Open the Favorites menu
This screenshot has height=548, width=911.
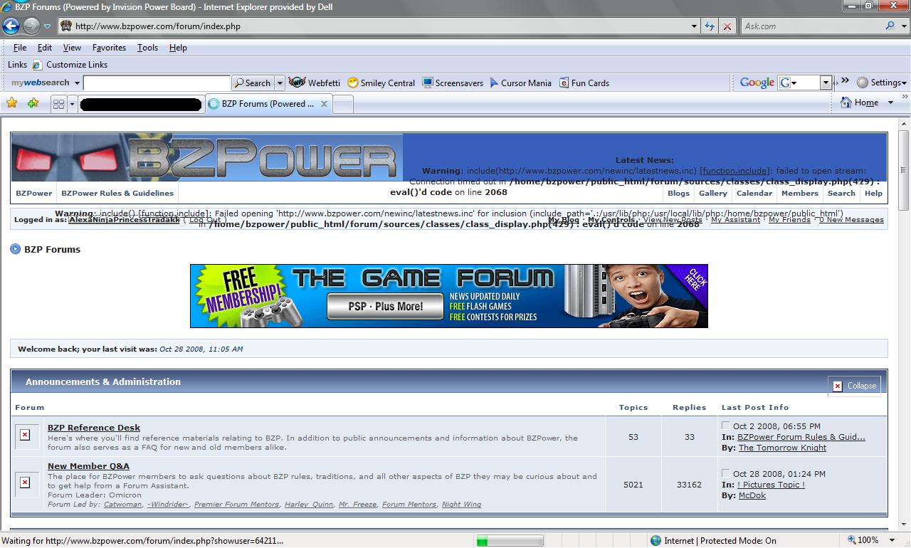(109, 48)
